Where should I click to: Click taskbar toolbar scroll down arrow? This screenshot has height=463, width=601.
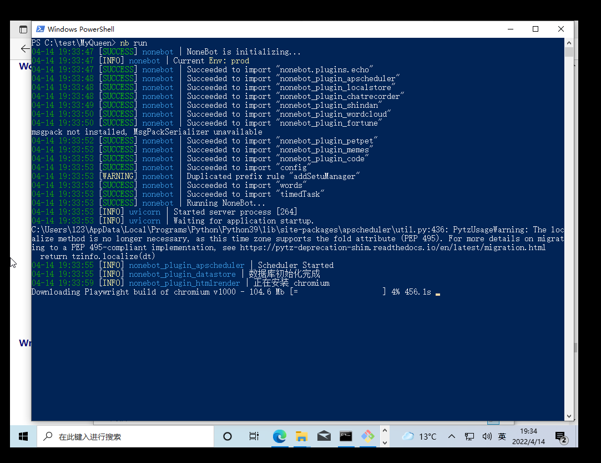tap(385, 442)
